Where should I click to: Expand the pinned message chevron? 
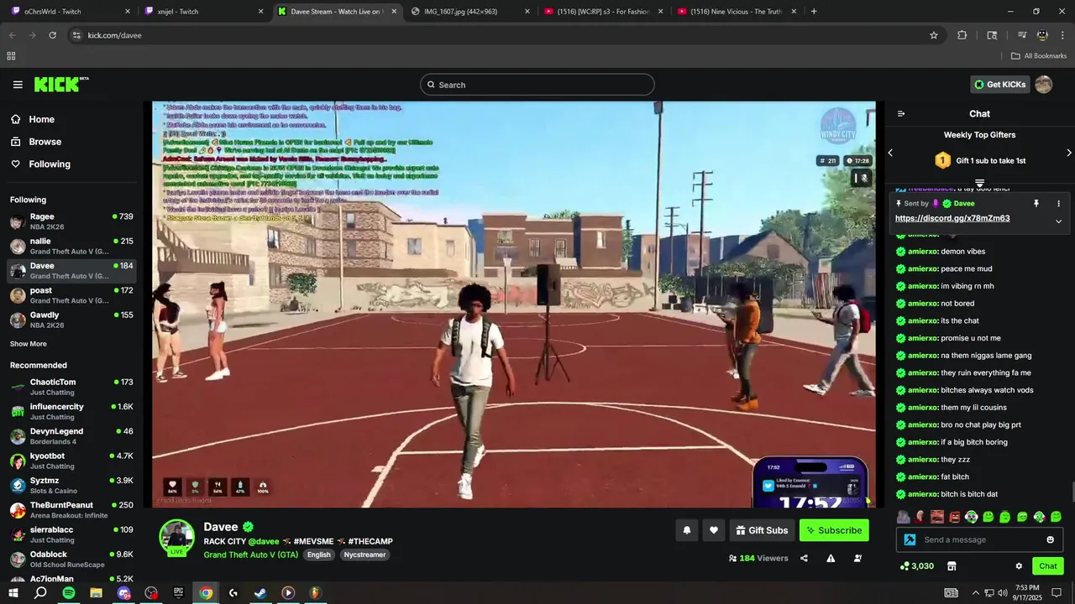coord(1058,221)
